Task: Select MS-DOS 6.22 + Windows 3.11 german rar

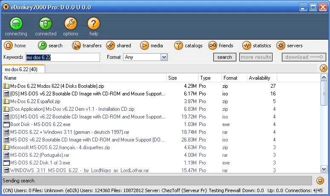Action: click(x=70, y=132)
